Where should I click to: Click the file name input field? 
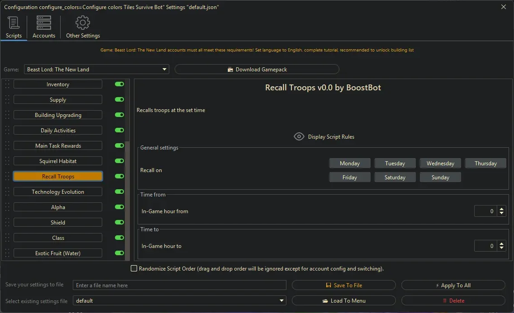coord(180,285)
